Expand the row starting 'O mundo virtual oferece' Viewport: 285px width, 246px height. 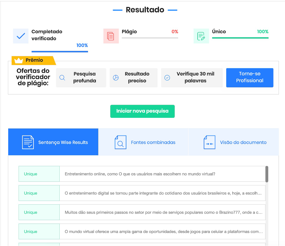[162, 232]
